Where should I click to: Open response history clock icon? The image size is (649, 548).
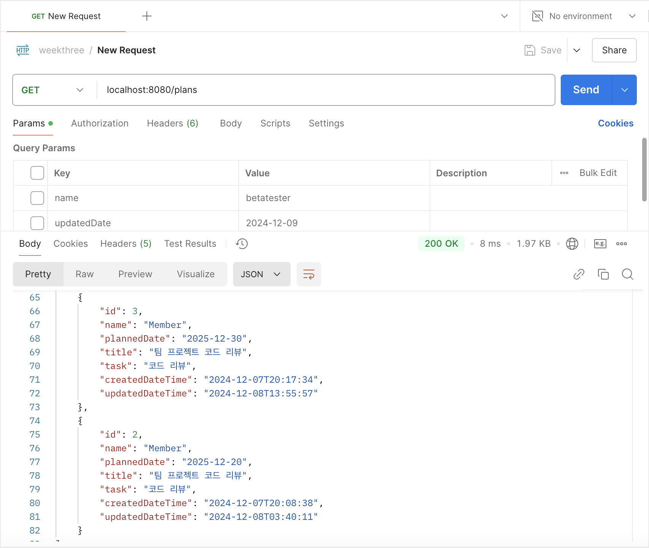click(242, 244)
